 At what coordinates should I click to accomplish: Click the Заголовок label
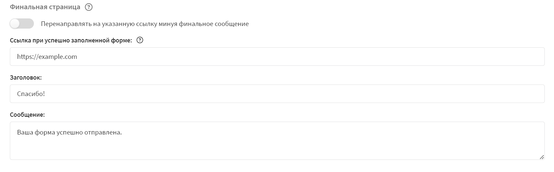click(x=26, y=78)
